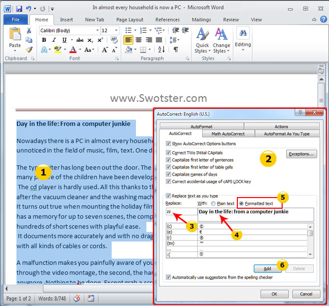Apply Strikethrough formatting

[80, 40]
